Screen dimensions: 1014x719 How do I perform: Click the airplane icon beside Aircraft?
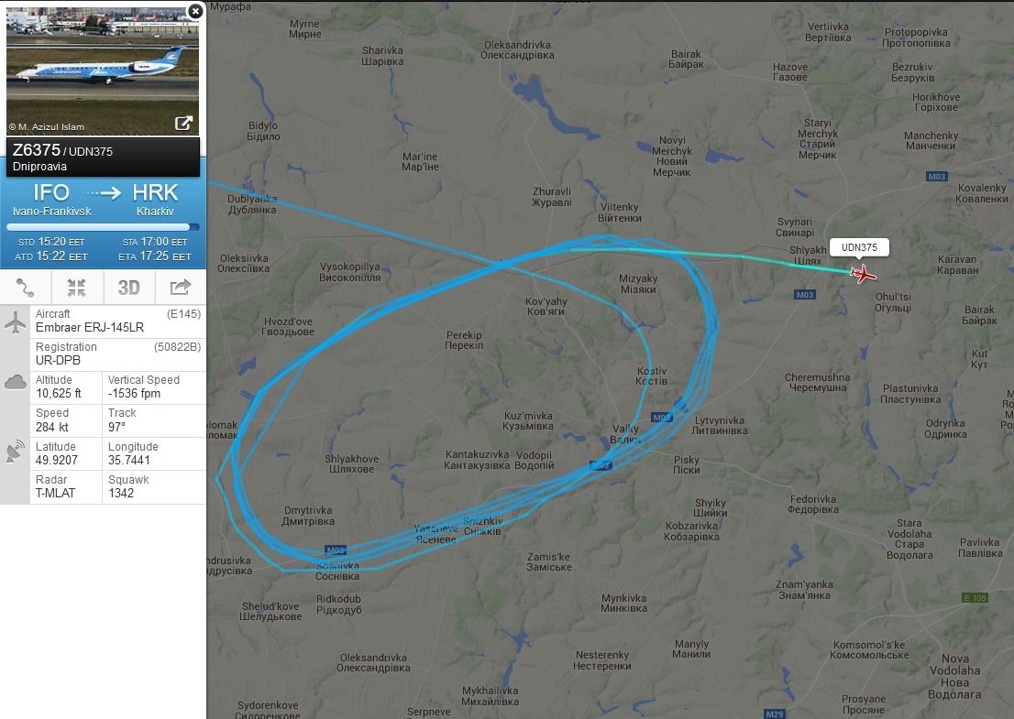click(15, 321)
